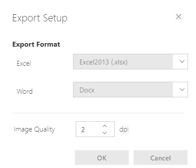
Task: Click the Excel2013 (.xlsx) text
Action: pyautogui.click(x=103, y=62)
